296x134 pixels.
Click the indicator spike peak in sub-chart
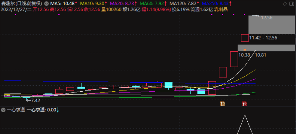pyautogui.click(x=245, y=115)
